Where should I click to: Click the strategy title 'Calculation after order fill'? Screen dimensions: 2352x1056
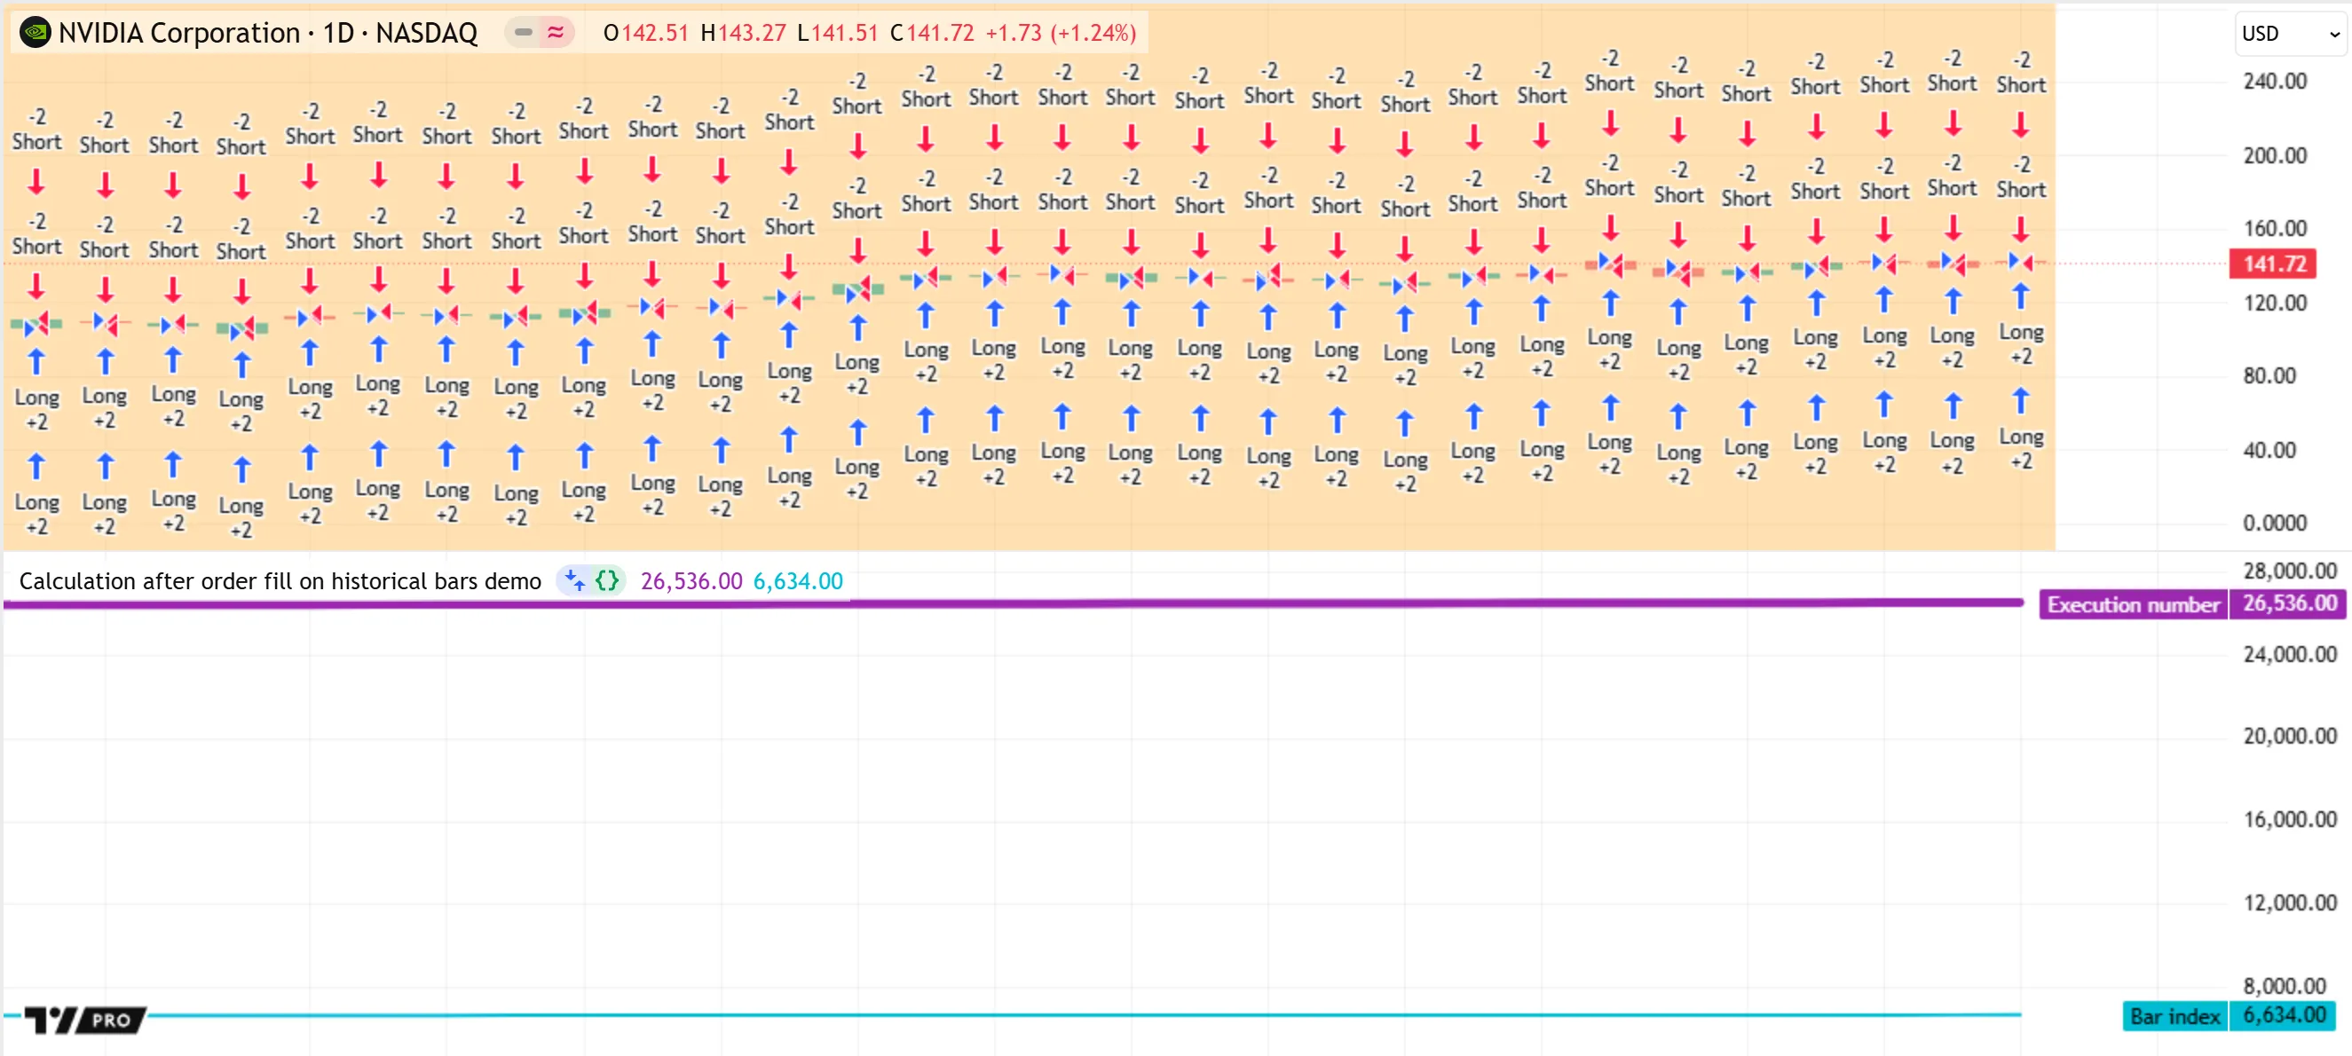[280, 581]
